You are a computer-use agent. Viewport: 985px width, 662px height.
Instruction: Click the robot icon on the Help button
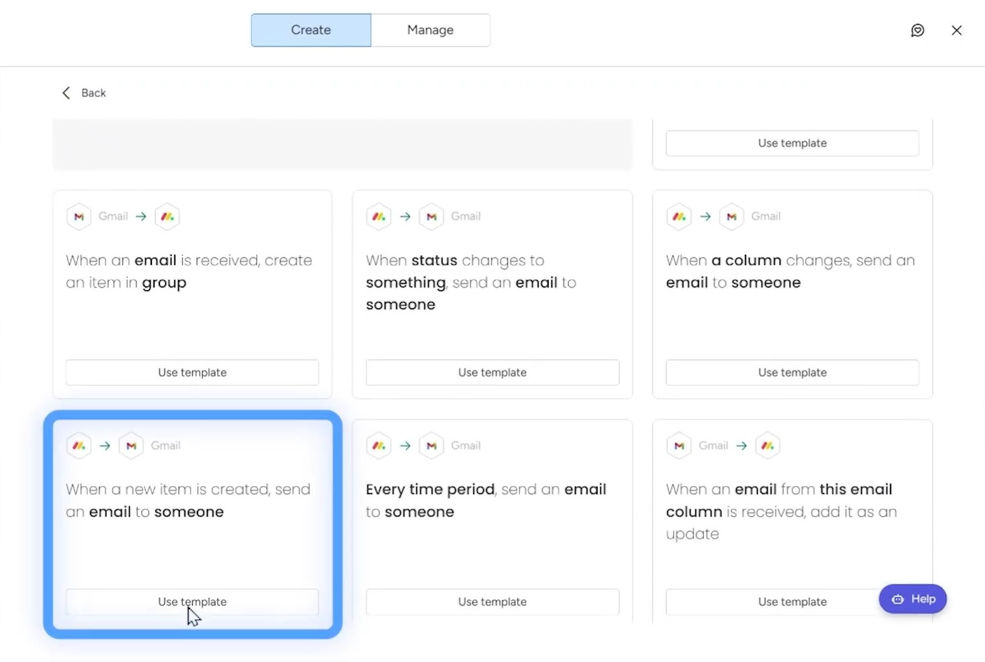(897, 598)
